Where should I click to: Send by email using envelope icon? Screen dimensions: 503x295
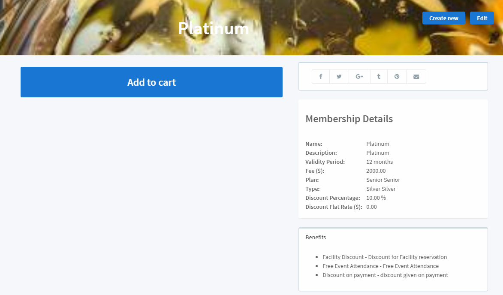click(x=416, y=77)
